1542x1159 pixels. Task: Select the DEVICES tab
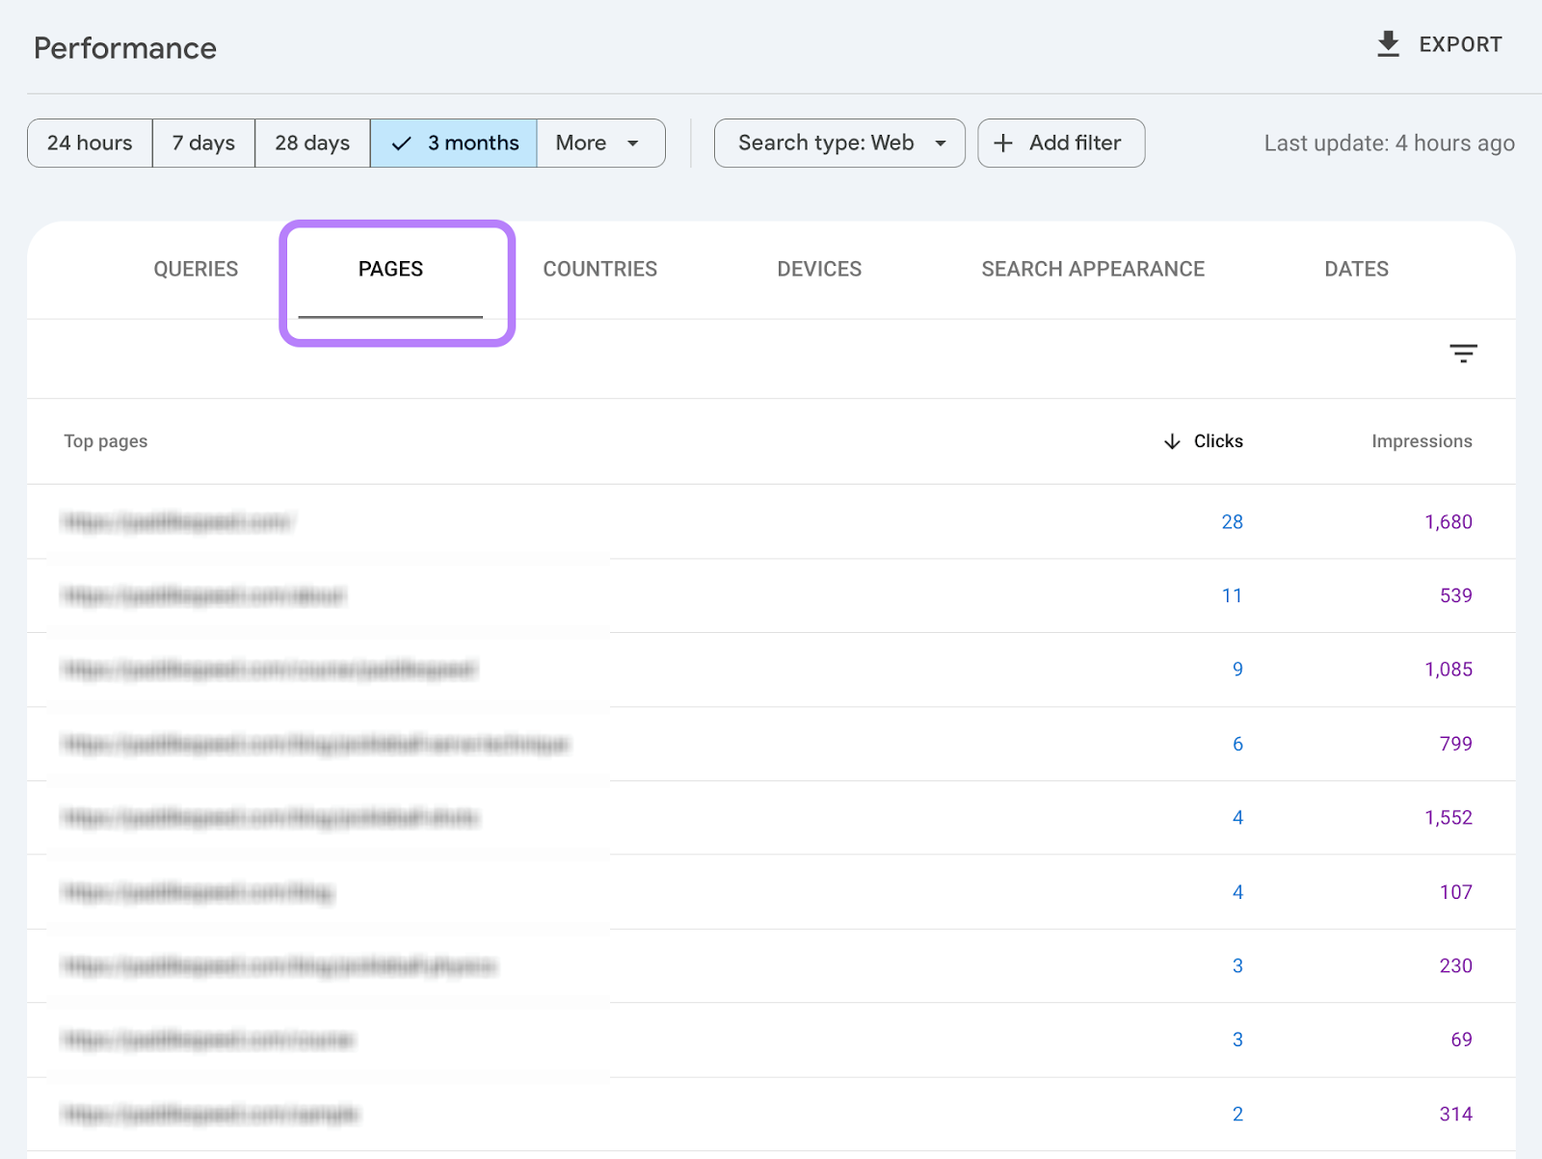click(818, 269)
